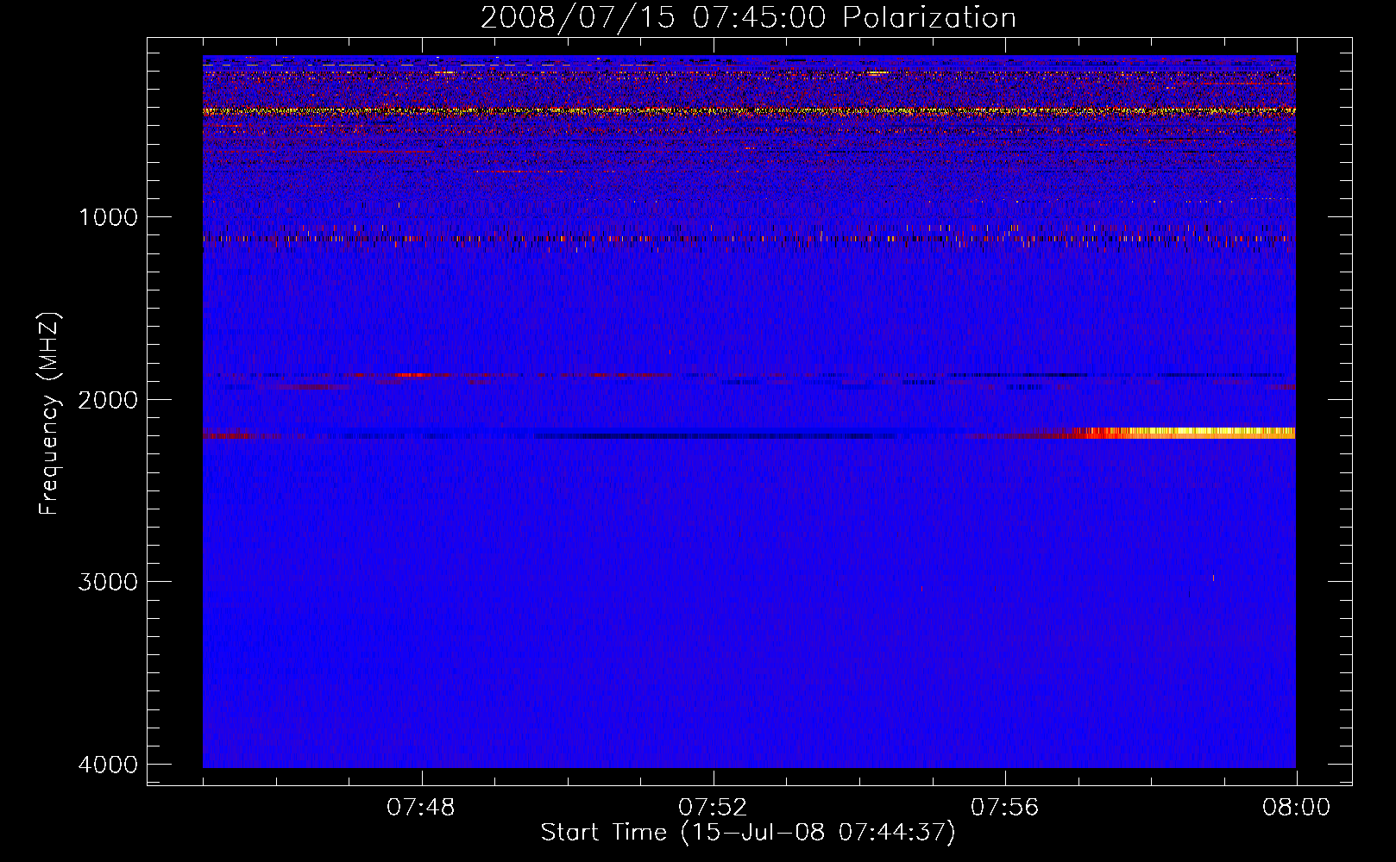Click the 4000 frequency tick label
Screen dimensions: 1396x862
[x=108, y=765]
